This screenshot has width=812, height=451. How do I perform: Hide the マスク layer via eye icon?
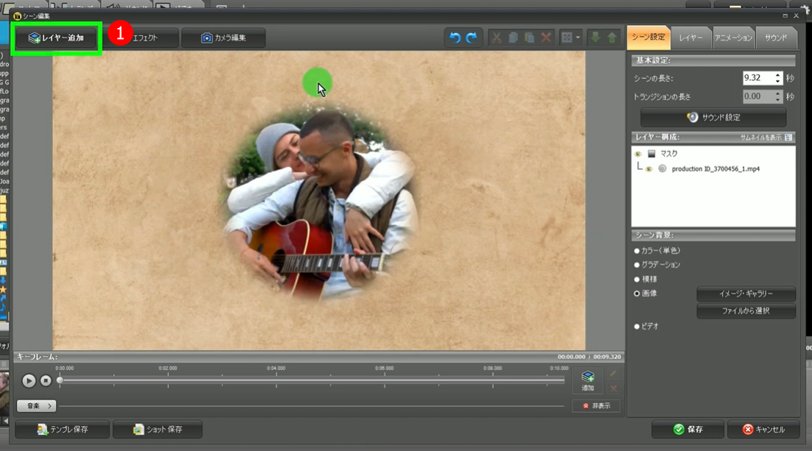pyautogui.click(x=637, y=154)
